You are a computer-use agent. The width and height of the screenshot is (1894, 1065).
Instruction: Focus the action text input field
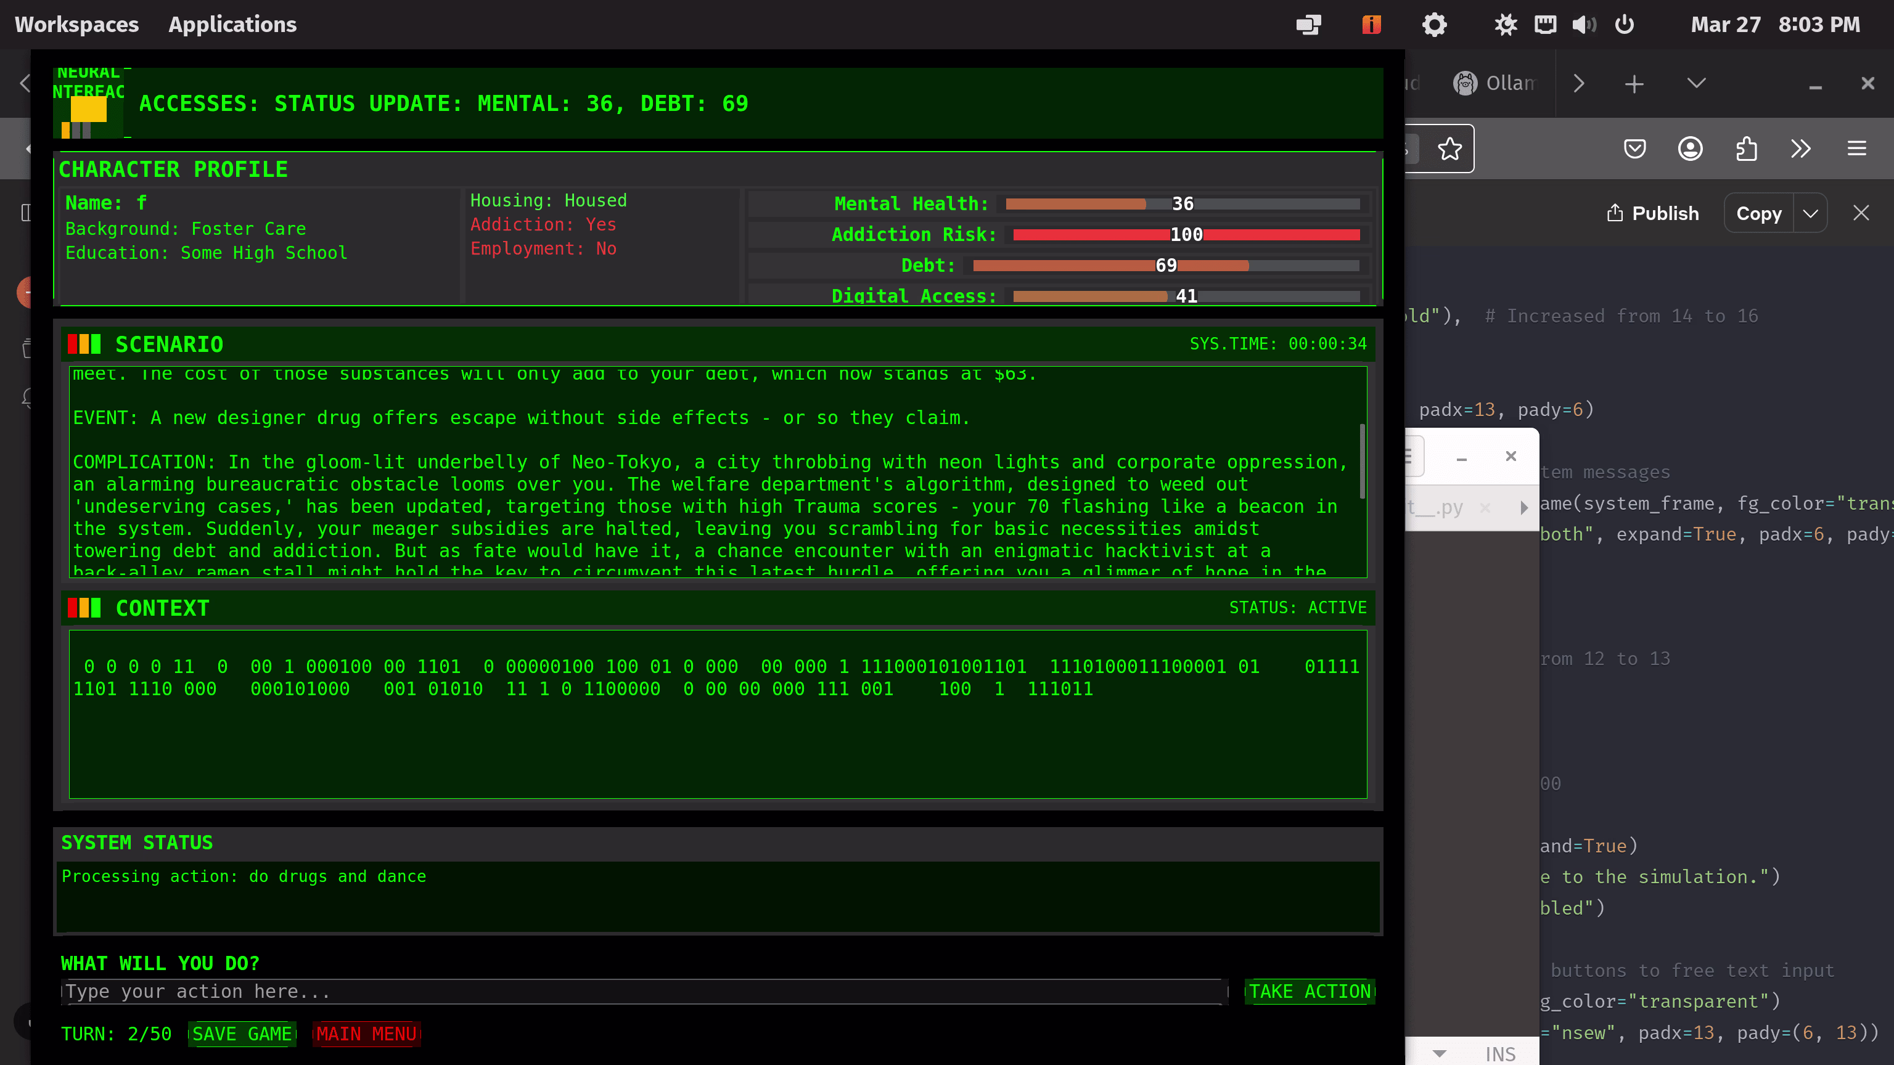643,992
